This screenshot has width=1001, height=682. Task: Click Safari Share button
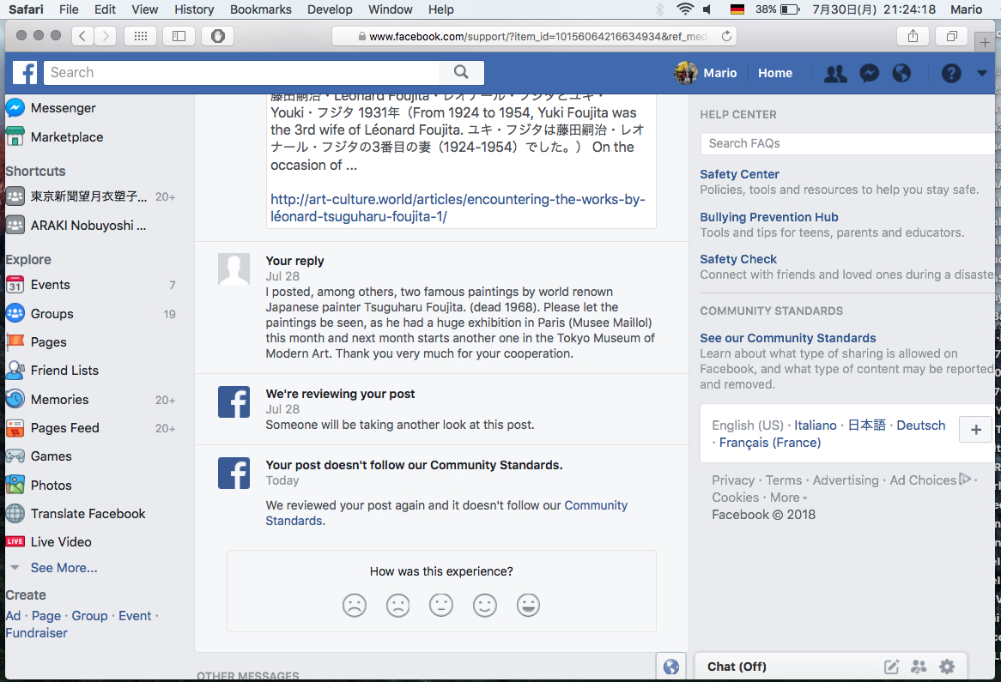click(x=913, y=36)
